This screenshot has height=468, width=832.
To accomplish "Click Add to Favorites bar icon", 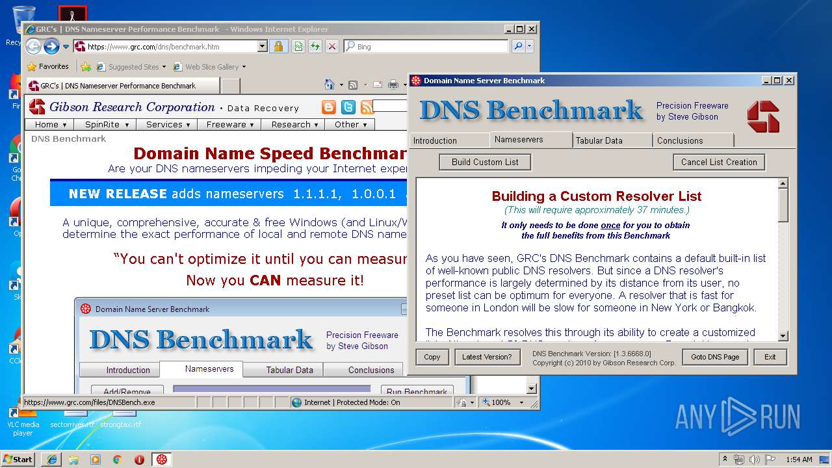I will 86,66.
